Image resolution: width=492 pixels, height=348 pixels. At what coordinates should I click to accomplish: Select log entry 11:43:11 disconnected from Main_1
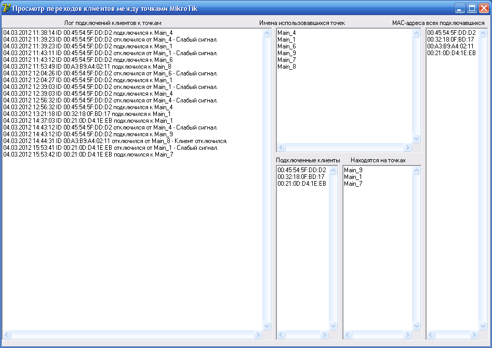click(111, 53)
